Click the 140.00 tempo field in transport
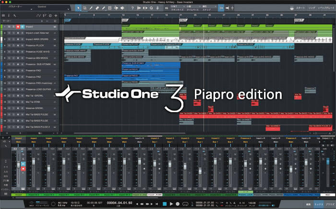 click(x=252, y=203)
